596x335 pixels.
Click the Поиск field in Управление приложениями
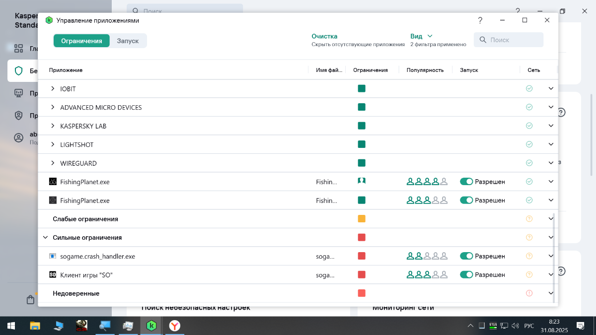click(509, 40)
